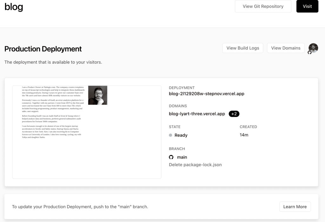Image resolution: width=325 pixels, height=222 pixels.
Task: Click the GitHub icon beside main branch
Action: 171,157
